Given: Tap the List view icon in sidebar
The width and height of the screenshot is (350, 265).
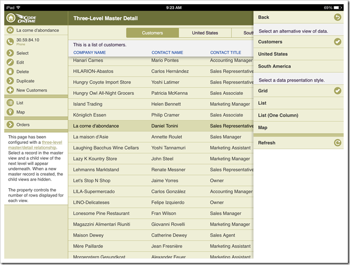Looking at the screenshot, I should 10,103.
